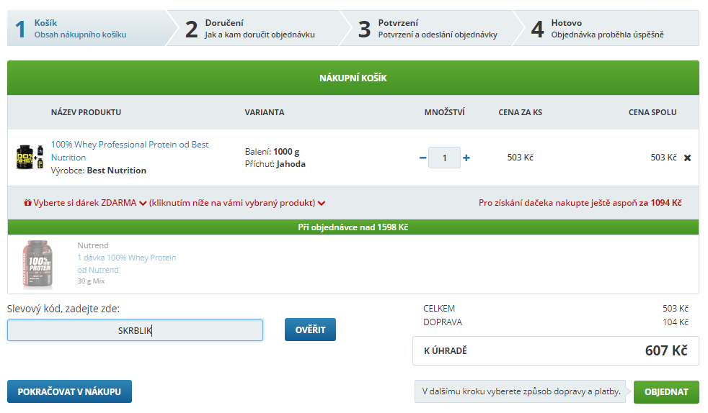Place order with Objednat button
The width and height of the screenshot is (708, 413).
tap(666, 392)
